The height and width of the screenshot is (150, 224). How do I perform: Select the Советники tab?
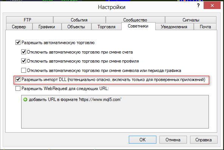coord(138,26)
